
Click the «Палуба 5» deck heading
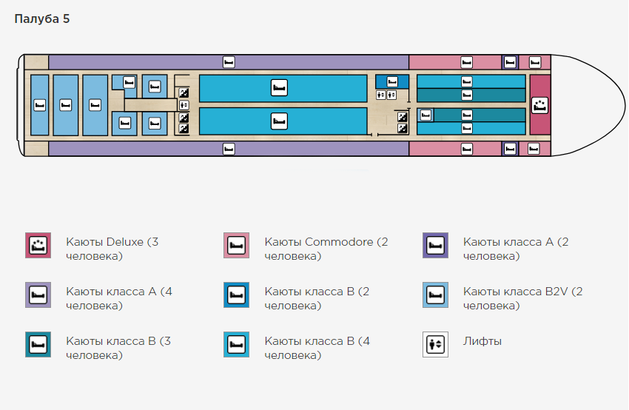pos(42,19)
